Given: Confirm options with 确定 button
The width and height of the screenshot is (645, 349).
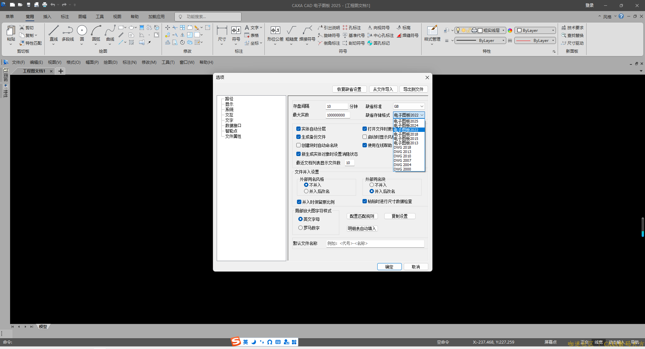Looking at the screenshot, I should (389, 267).
